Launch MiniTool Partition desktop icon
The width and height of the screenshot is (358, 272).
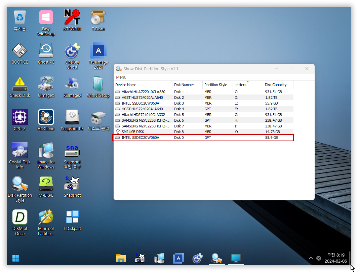click(x=46, y=223)
